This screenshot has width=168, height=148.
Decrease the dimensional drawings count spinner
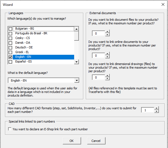[x=107, y=79]
